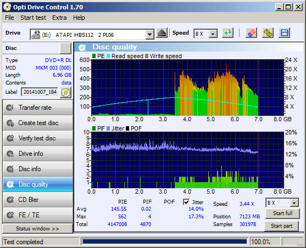The width and height of the screenshot is (306, 248).
Task: Toggle the Status window panel button
Action: [37, 228]
